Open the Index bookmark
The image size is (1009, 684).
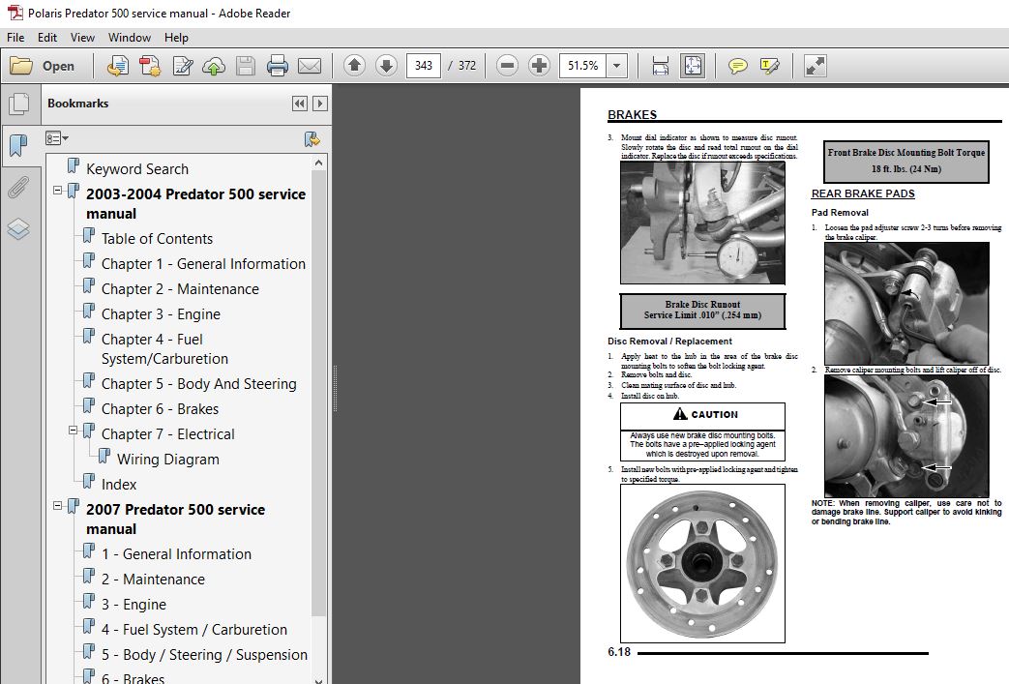tap(119, 485)
